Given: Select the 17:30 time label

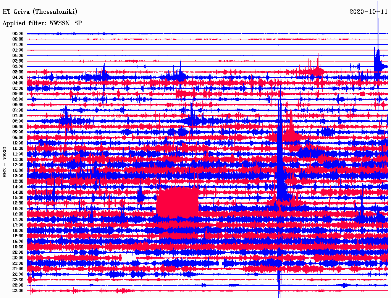Looking at the screenshot, I should (18, 225).
